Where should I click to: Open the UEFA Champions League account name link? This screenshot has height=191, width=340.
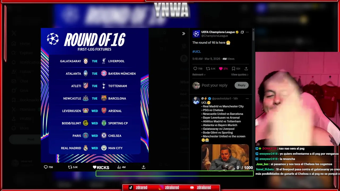point(218,32)
